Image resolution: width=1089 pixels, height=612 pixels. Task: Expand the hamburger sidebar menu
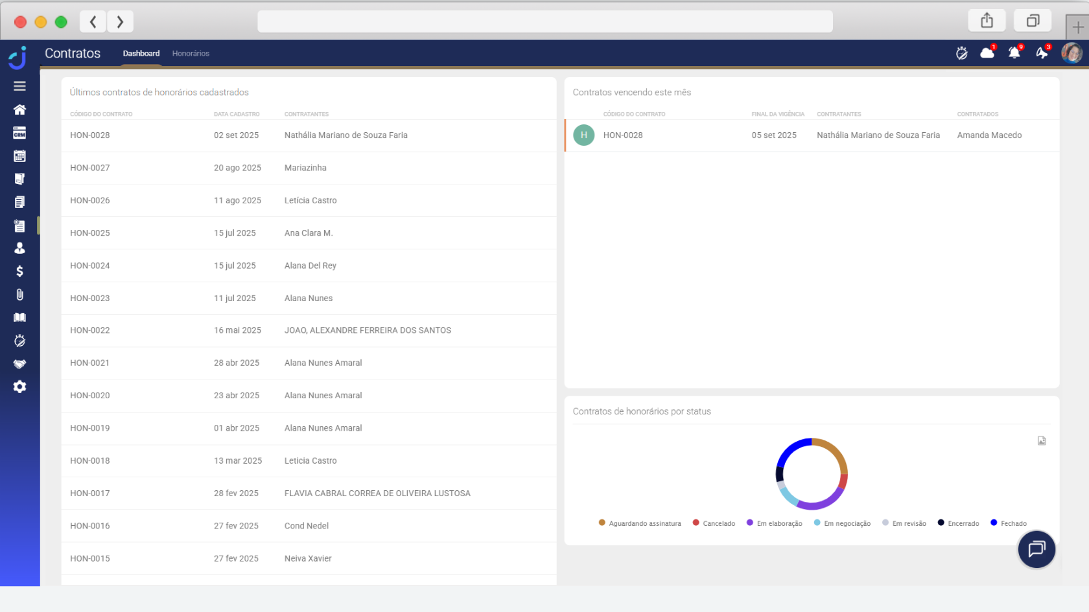19,86
